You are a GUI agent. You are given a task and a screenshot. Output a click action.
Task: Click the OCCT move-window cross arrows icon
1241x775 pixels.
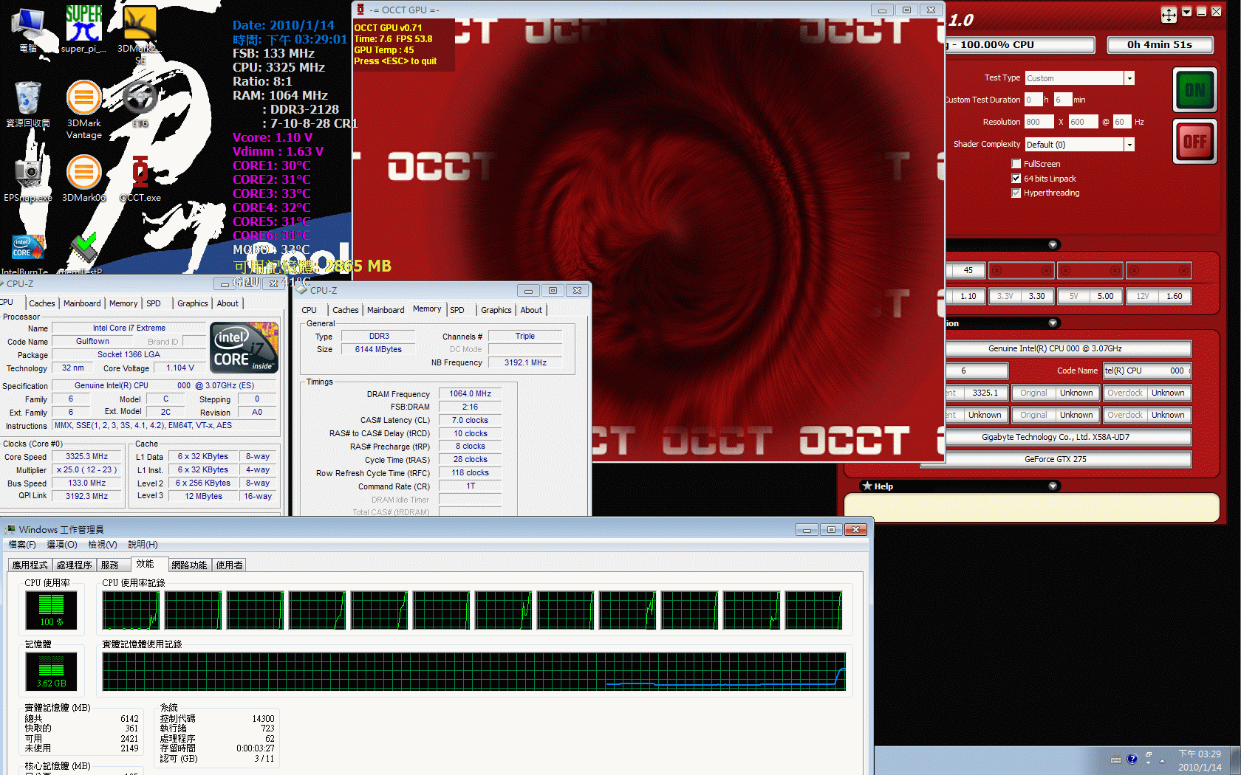[x=1169, y=14]
